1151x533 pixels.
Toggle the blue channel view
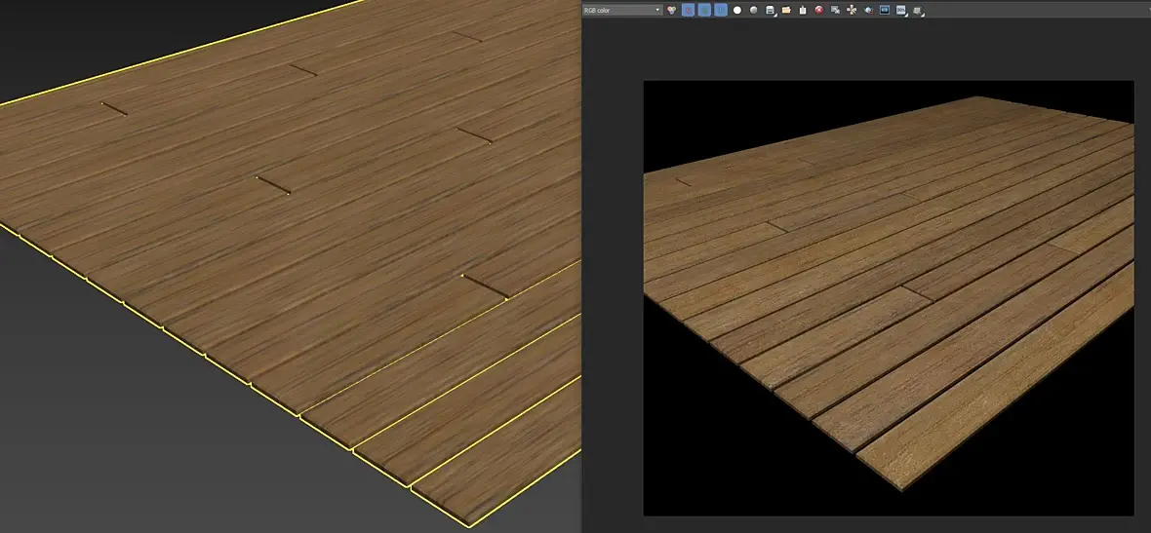tap(721, 10)
